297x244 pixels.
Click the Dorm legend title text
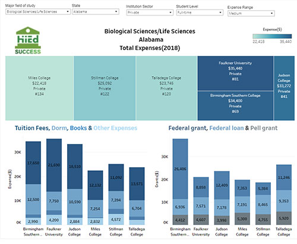pyautogui.click(x=59, y=128)
